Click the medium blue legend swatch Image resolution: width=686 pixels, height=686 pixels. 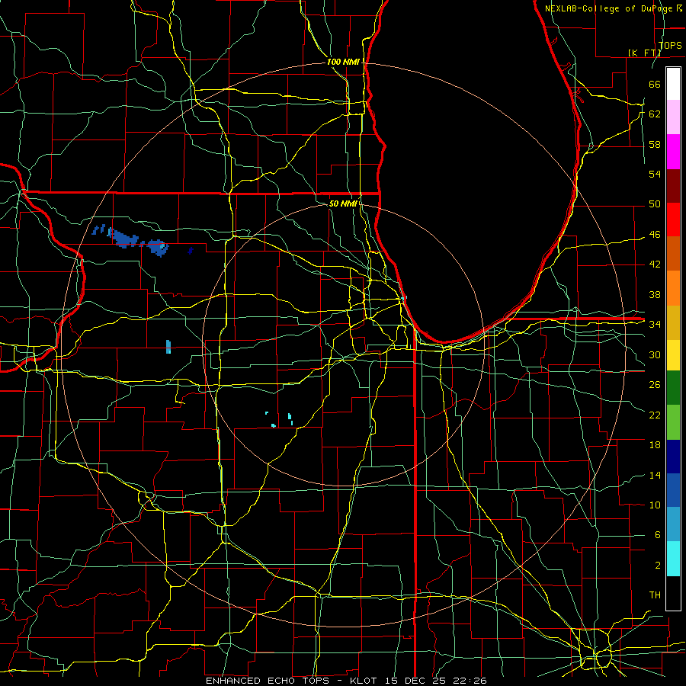point(673,490)
